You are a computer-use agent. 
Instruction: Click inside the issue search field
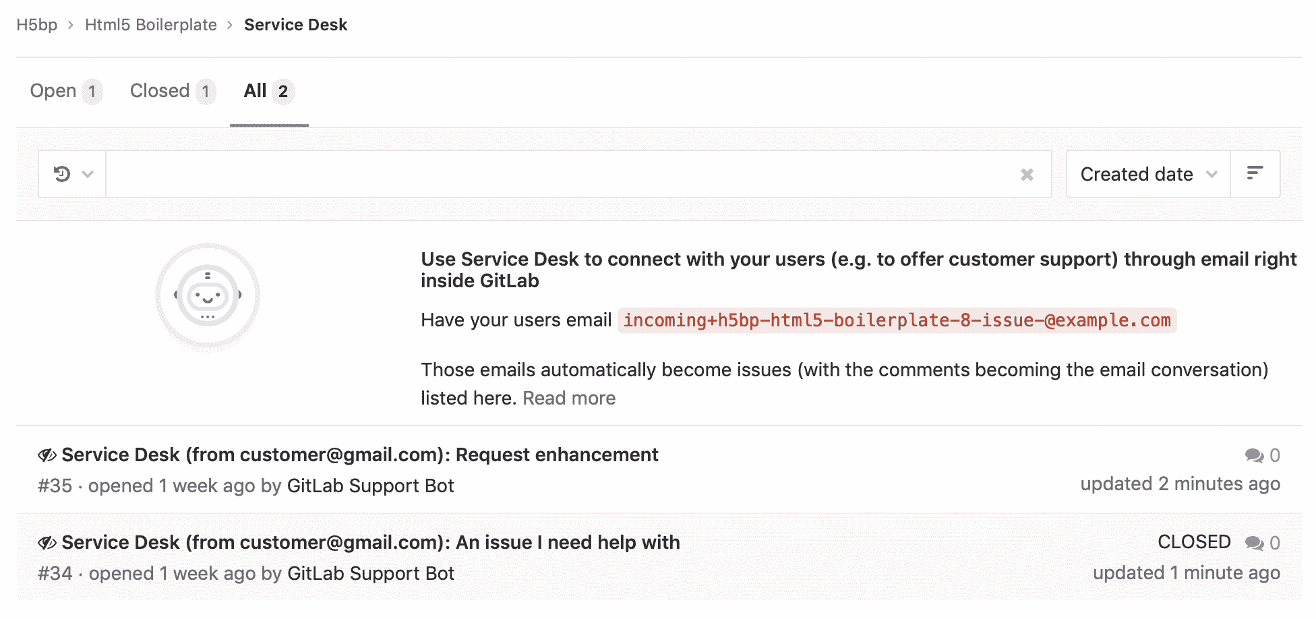pyautogui.click(x=539, y=174)
